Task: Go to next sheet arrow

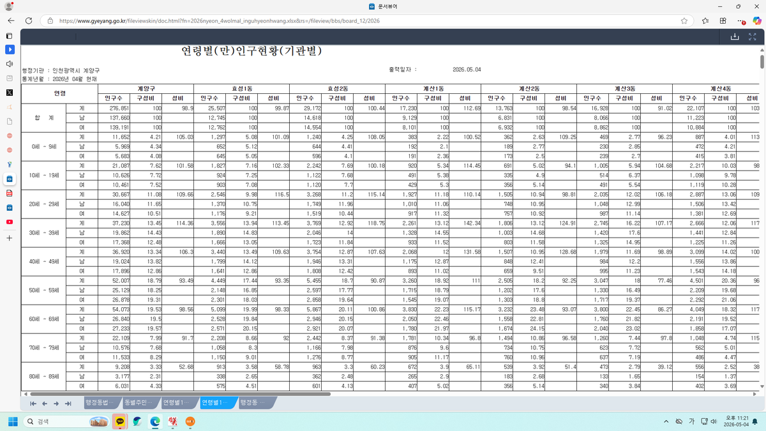Action: tap(56, 404)
